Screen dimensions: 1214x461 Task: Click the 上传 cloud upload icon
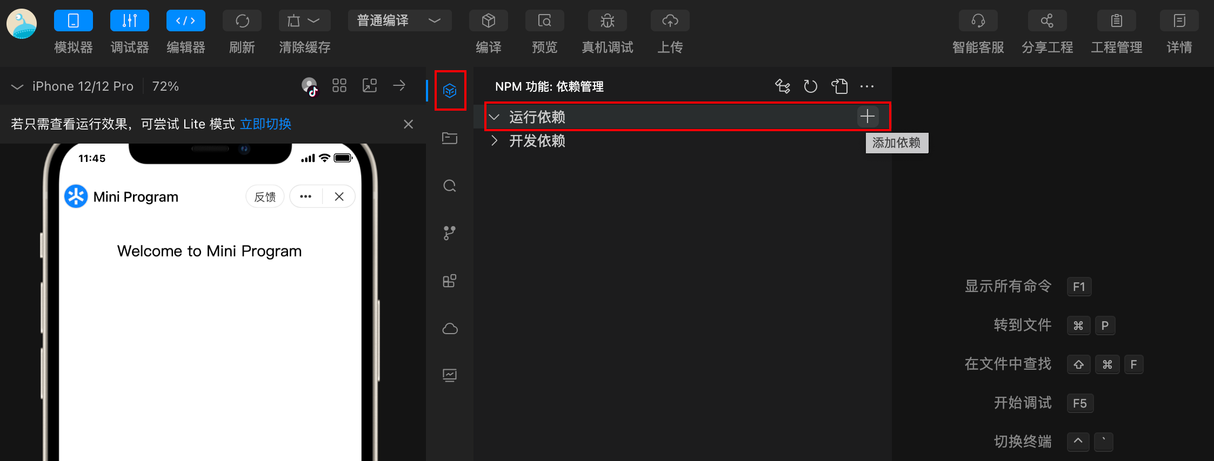pos(670,21)
